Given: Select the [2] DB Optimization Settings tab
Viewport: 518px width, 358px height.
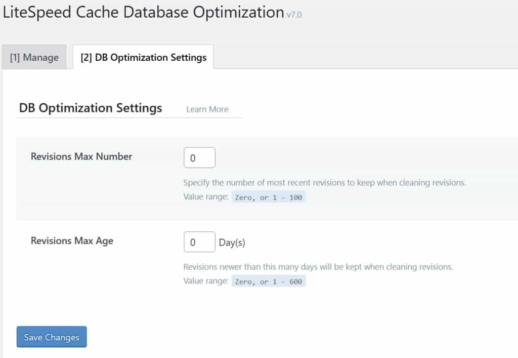Looking at the screenshot, I should point(143,57).
